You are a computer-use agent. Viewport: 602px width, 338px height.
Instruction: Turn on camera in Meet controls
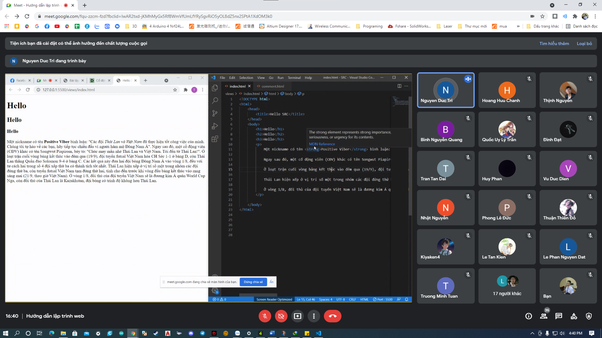[x=281, y=316]
